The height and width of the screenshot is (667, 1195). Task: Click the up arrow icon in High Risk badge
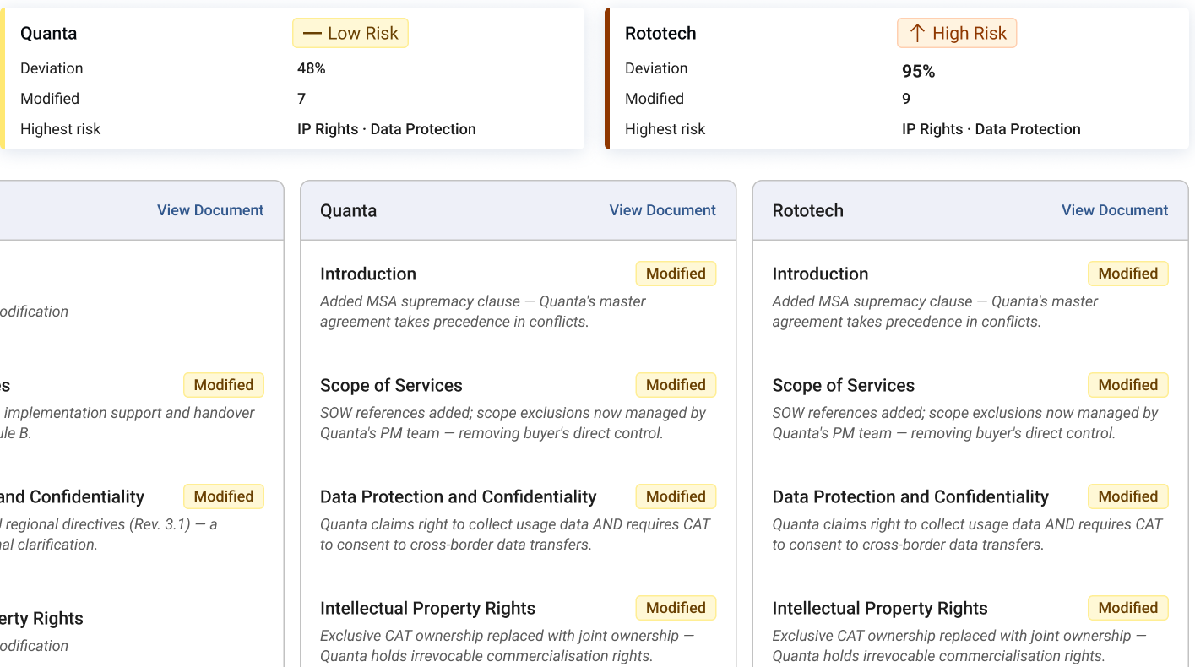(x=917, y=33)
